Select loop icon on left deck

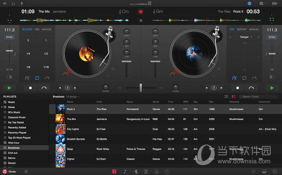(x=37, y=78)
